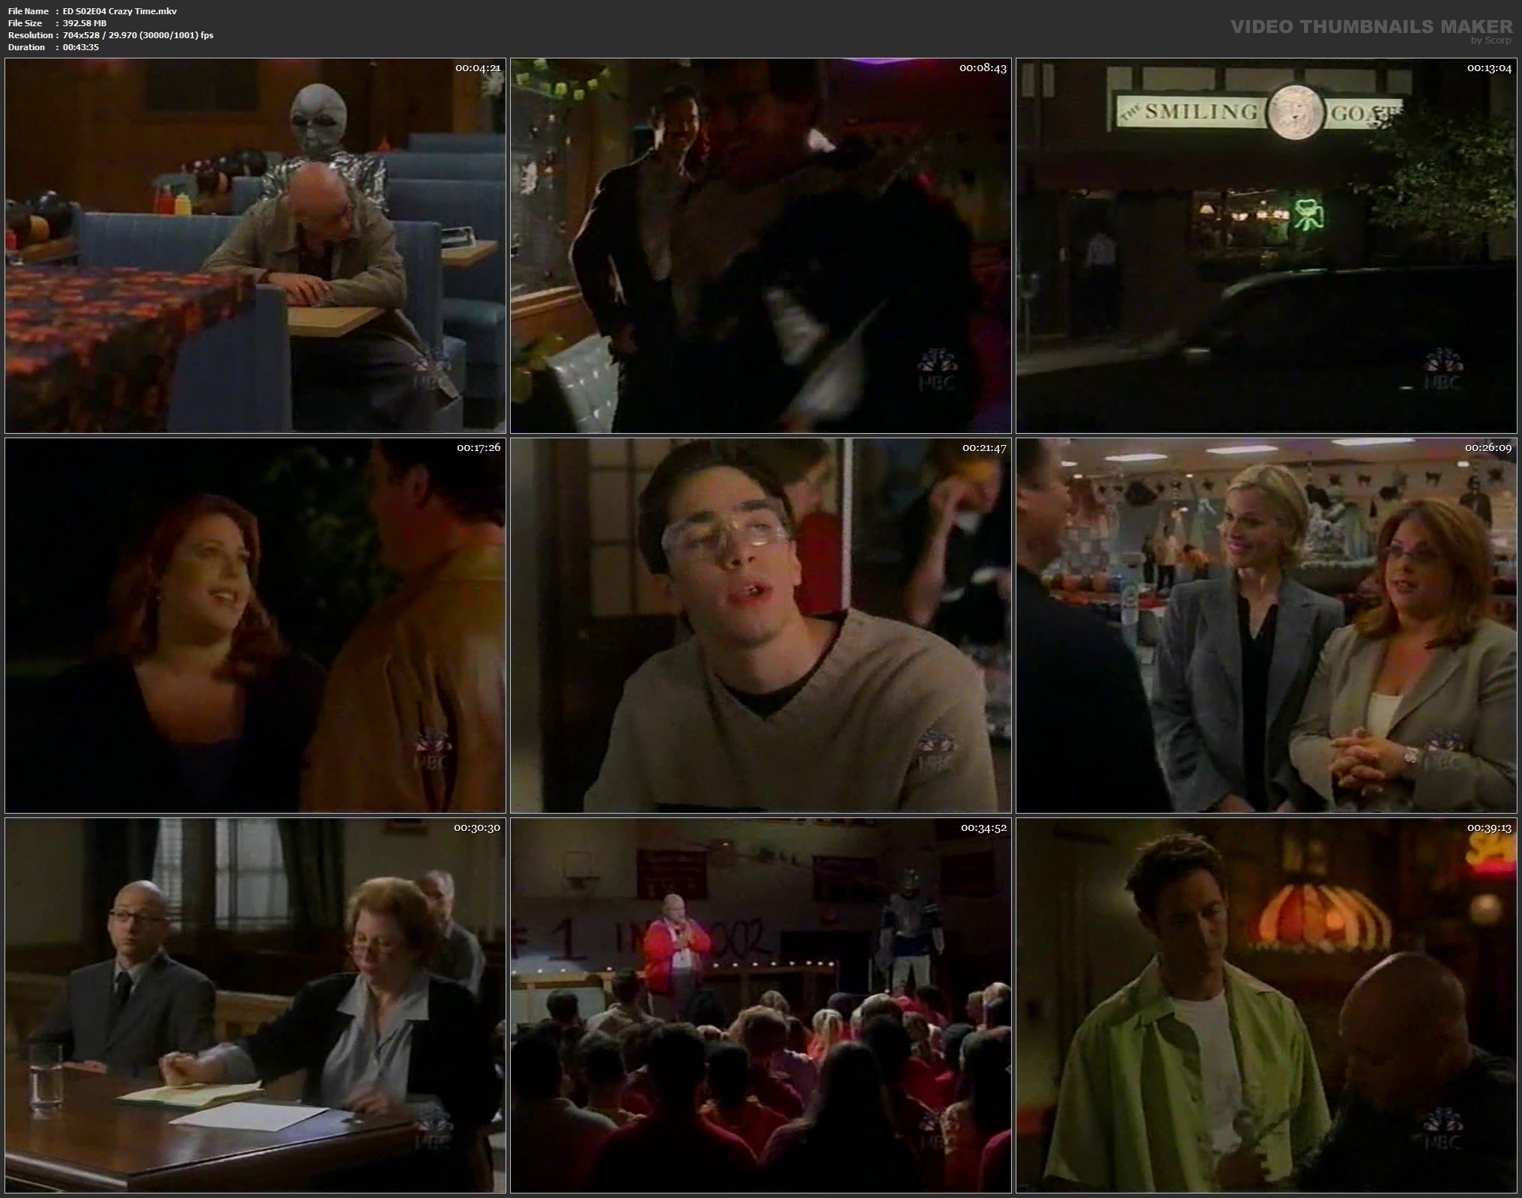The image size is (1522, 1198).
Task: Click the courtroom table thumbnail at 00:30:30
Action: coord(255,1005)
